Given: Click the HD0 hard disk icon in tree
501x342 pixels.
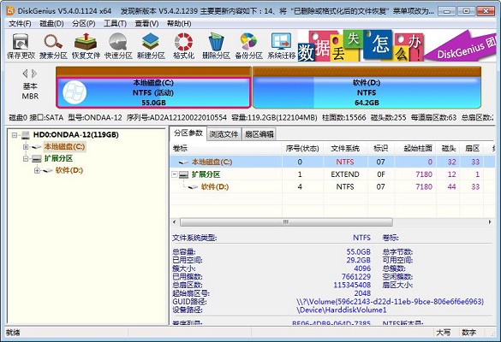Looking at the screenshot, I should tap(26, 135).
